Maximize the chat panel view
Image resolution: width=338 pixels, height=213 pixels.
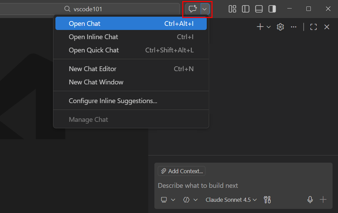point(313,27)
